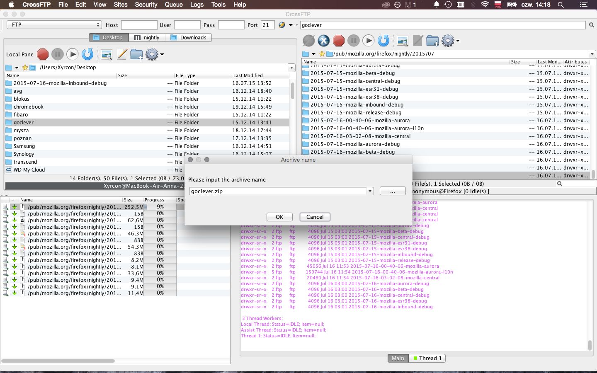Click the 9% progress bar of the first queue item
Image resolution: width=597 pixels, height=373 pixels.
pos(160,207)
